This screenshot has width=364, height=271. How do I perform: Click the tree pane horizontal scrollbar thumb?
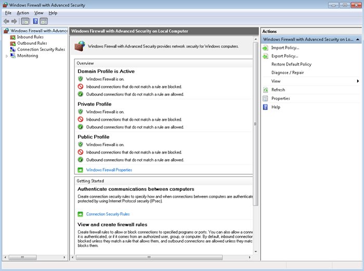pyautogui.click(x=22, y=257)
